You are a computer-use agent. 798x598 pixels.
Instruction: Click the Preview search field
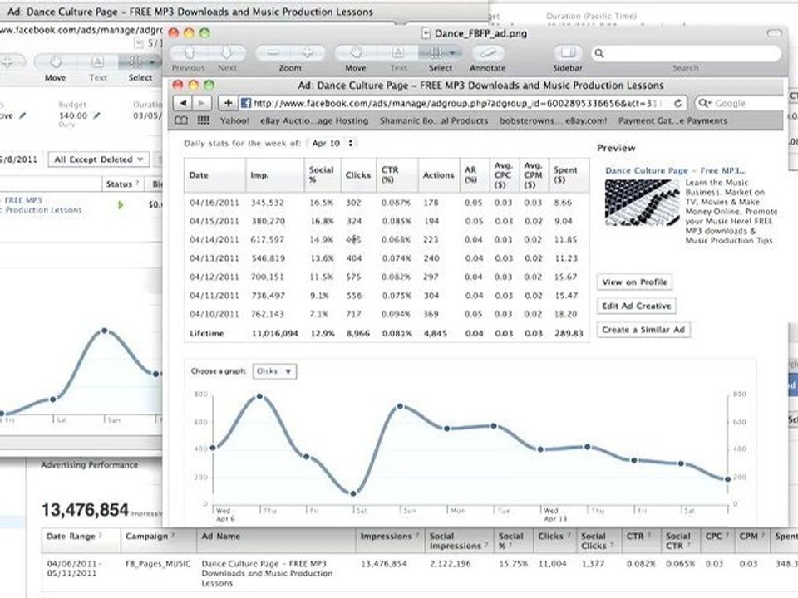(686, 53)
